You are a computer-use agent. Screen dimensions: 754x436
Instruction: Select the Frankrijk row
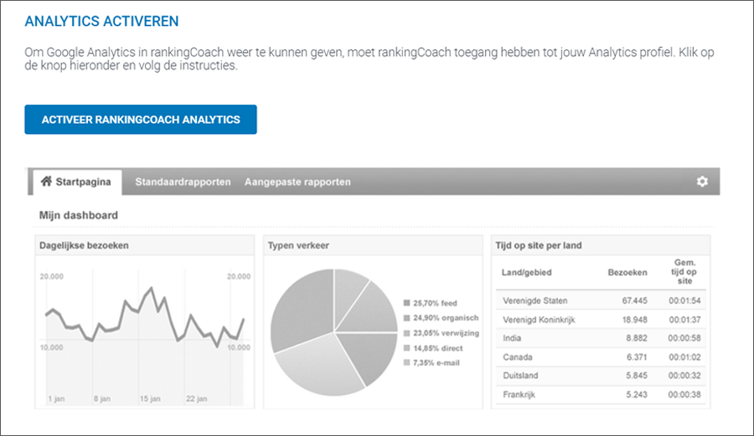(x=601, y=394)
